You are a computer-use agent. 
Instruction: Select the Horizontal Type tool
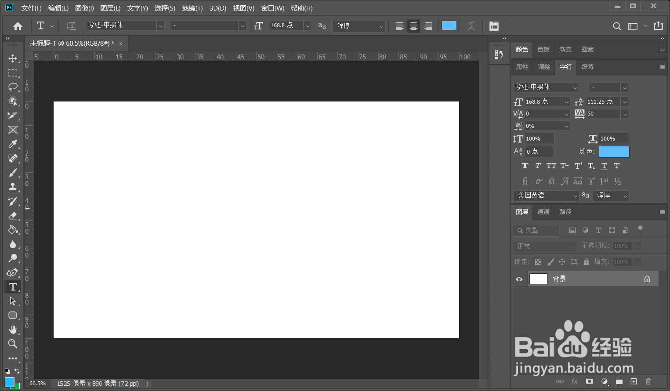tap(13, 287)
